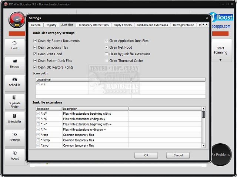Confirm settings with the OK button

pyautogui.click(x=146, y=155)
